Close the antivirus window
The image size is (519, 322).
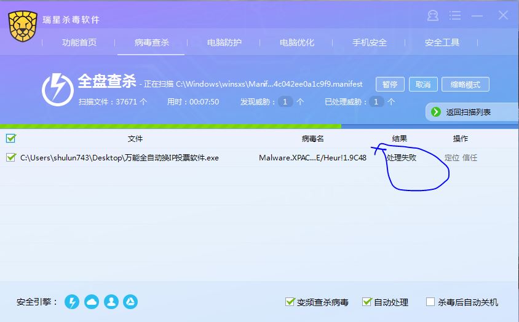[x=503, y=15]
